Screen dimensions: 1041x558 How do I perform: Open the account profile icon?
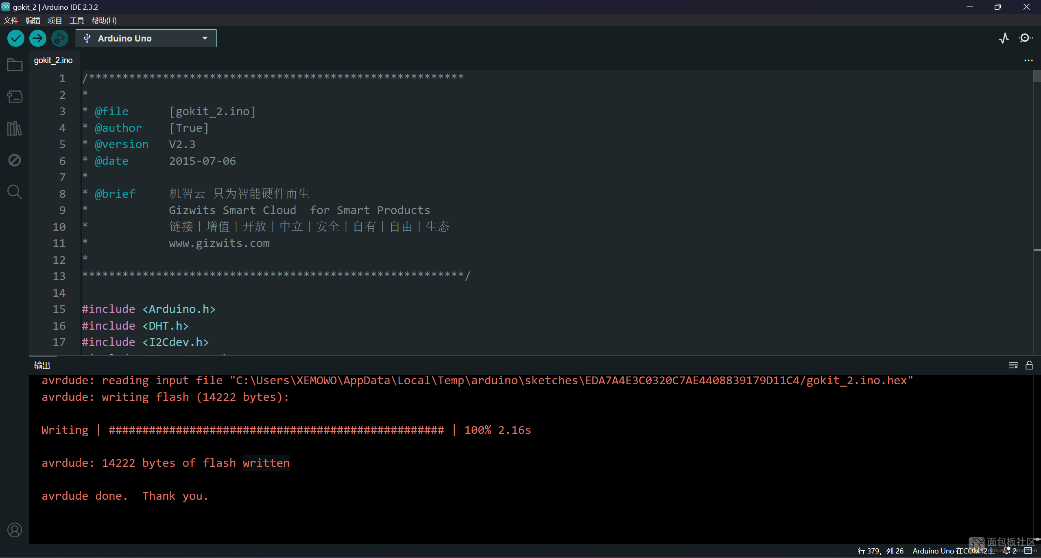tap(15, 530)
